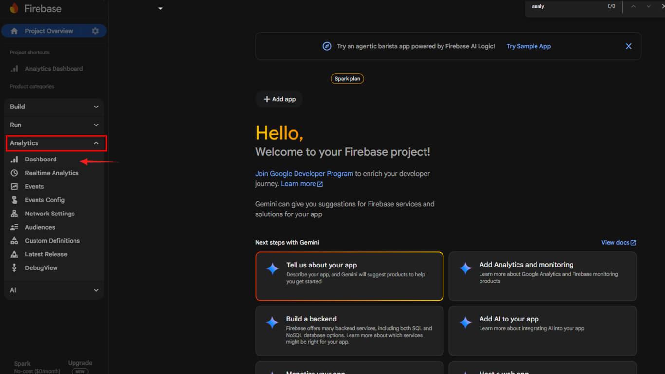Click the View docs link
The height and width of the screenshot is (374, 665).
[618, 243]
